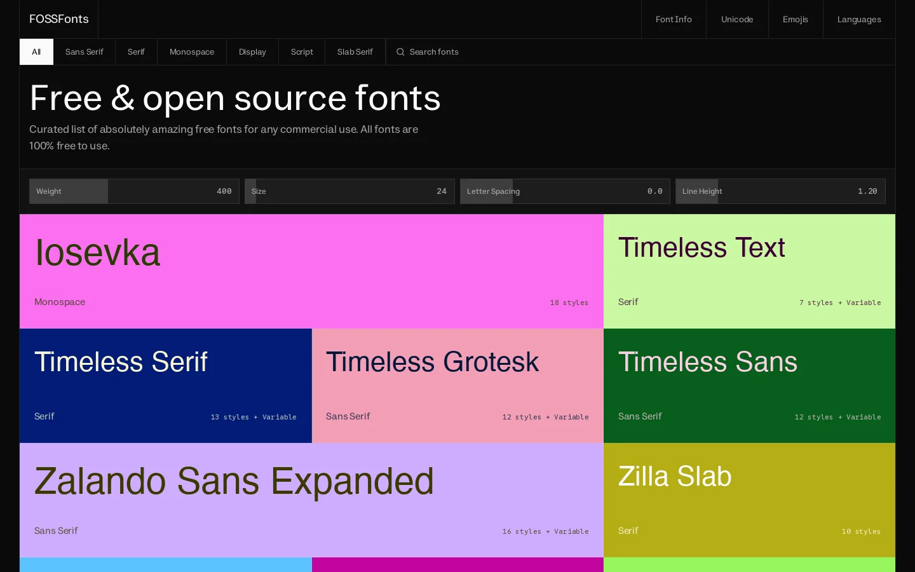
Task: Open the Emojis page
Action: (796, 19)
